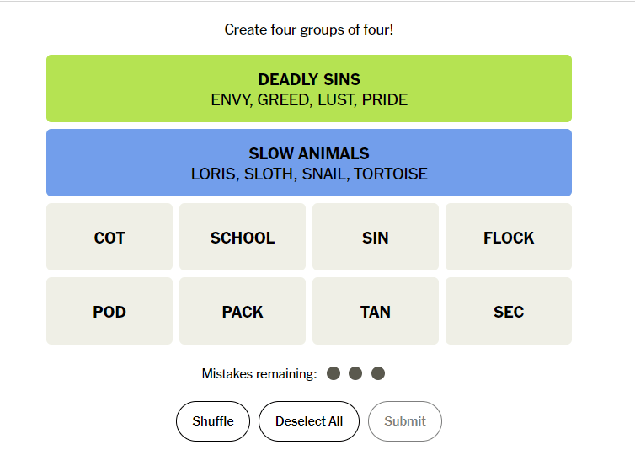Select the SCHOOL word tile
This screenshot has width=635, height=466.
pyautogui.click(x=243, y=238)
